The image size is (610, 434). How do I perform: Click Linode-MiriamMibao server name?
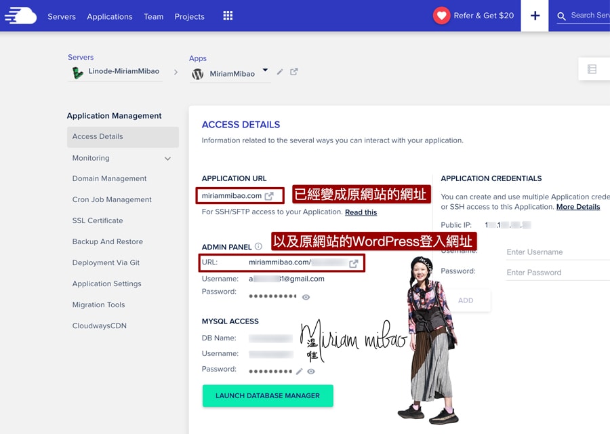(x=124, y=71)
